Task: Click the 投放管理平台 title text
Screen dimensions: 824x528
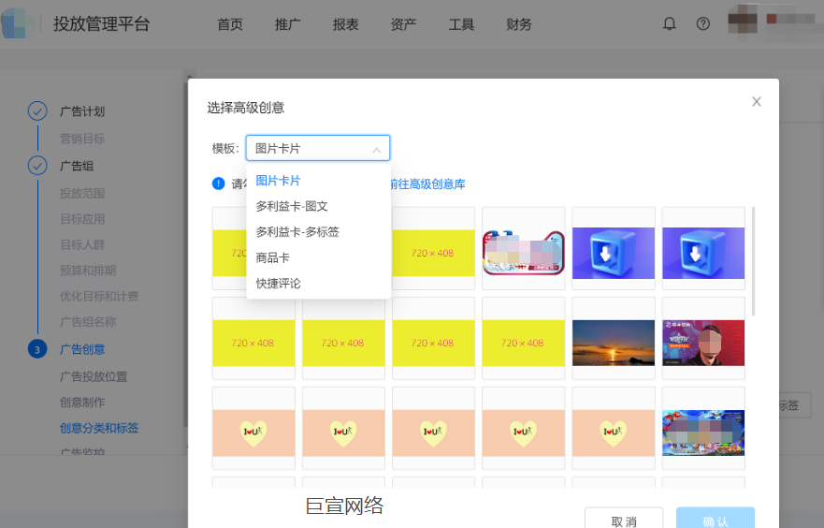Action: (x=101, y=24)
